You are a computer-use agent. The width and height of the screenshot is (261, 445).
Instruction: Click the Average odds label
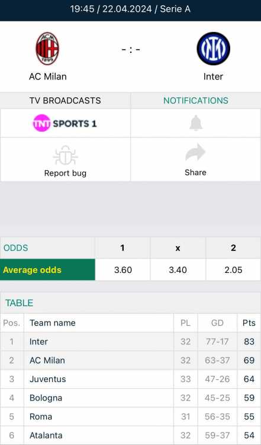click(x=33, y=269)
